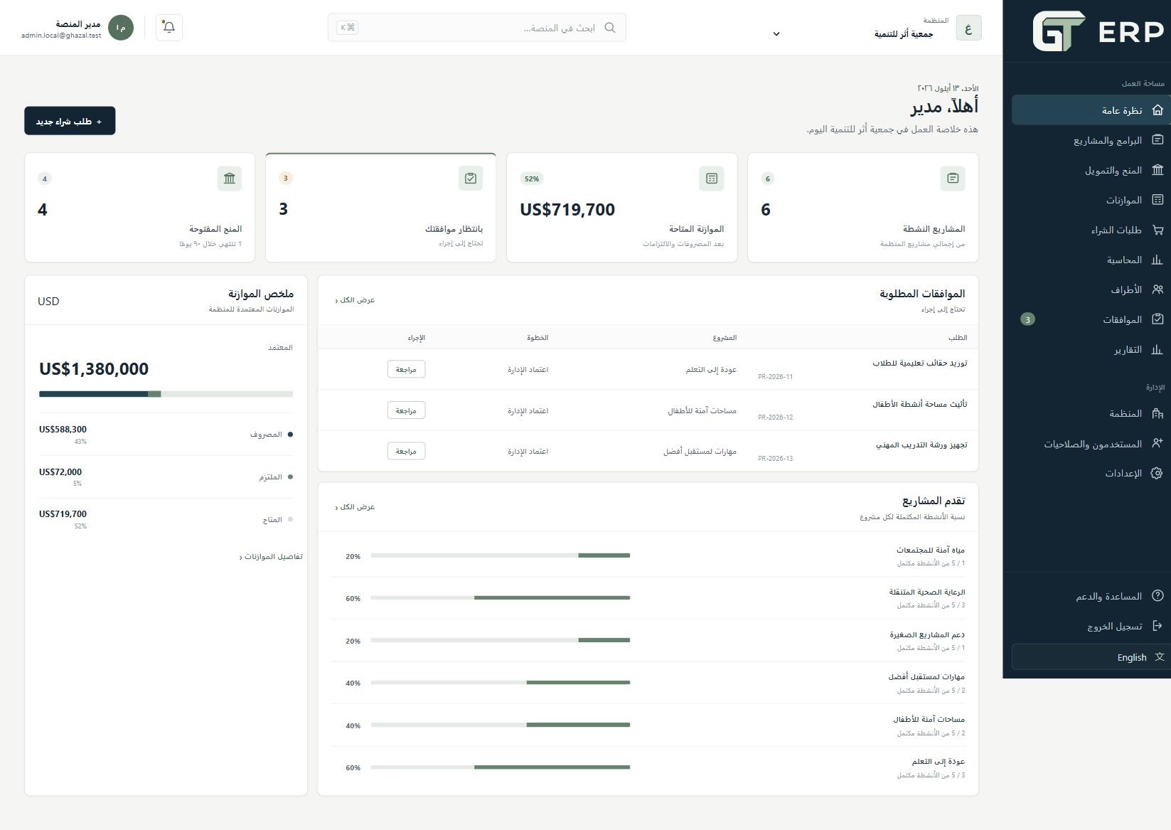Click the help question mark icon

pos(1157,596)
